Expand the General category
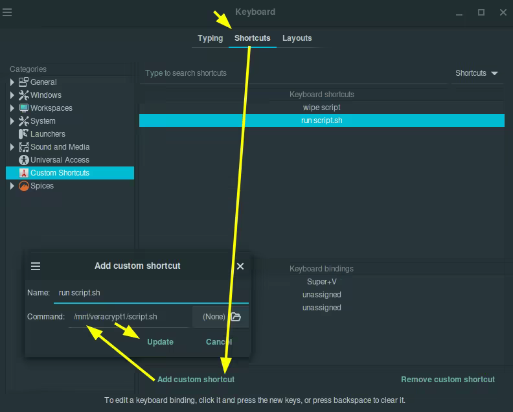The image size is (513, 412). tap(12, 82)
